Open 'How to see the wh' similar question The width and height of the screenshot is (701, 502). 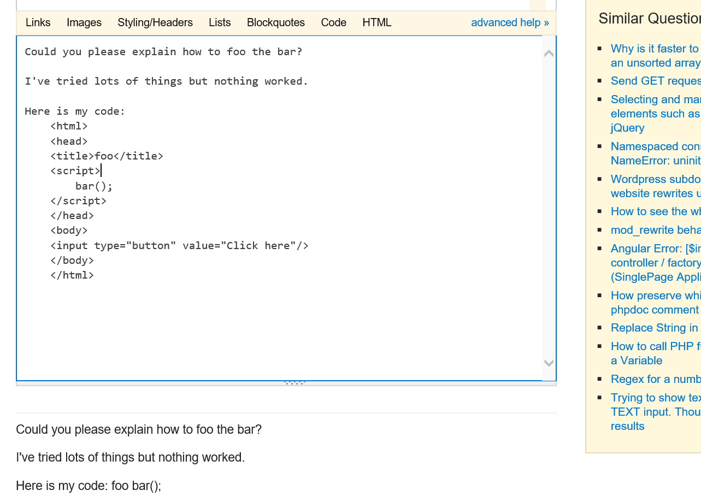pos(656,211)
